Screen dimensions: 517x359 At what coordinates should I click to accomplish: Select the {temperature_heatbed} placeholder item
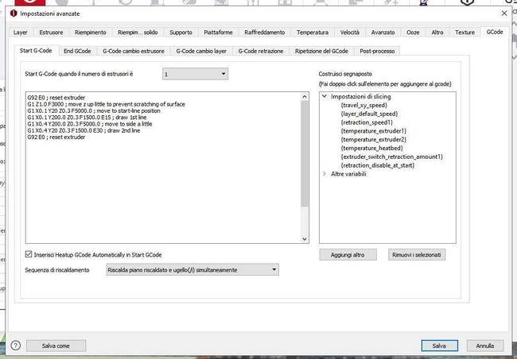[370, 148]
